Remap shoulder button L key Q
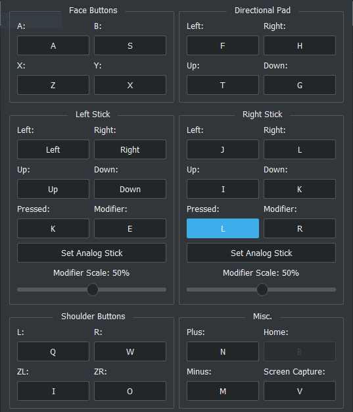Image resolution: width=353 pixels, height=412 pixels. coord(53,351)
